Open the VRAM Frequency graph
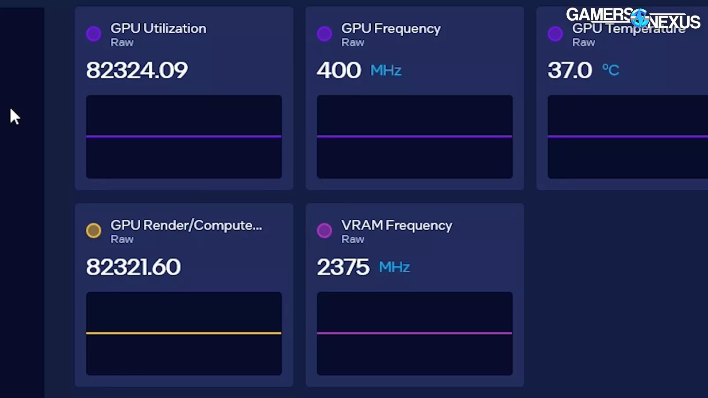The height and width of the screenshot is (398, 708). click(x=415, y=333)
